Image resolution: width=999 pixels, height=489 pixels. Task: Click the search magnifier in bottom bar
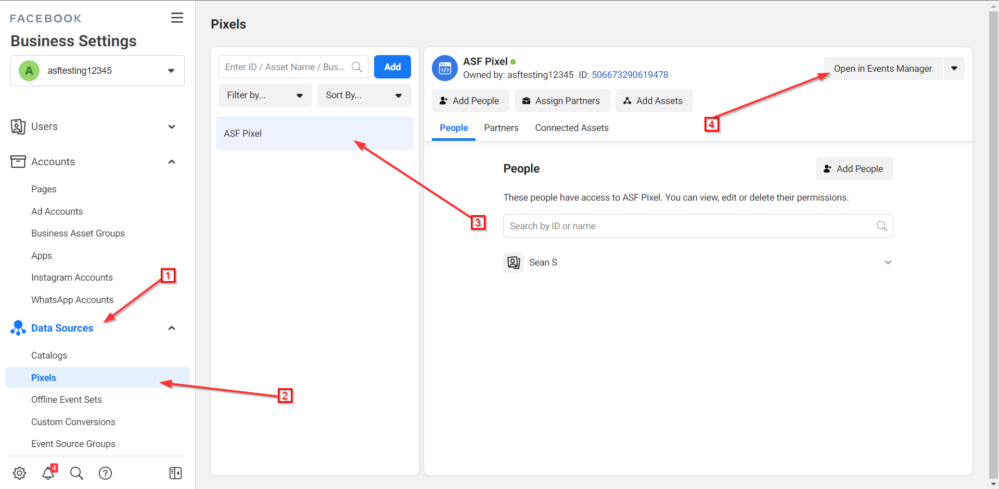76,473
